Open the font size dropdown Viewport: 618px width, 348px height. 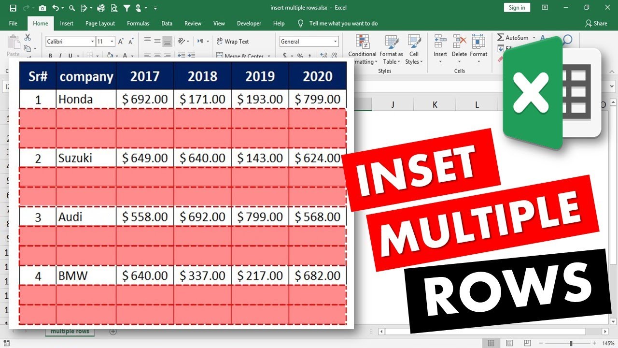tap(112, 42)
